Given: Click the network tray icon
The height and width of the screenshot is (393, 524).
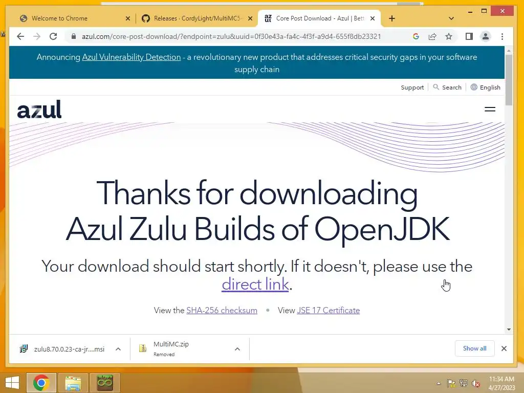Looking at the screenshot, I should coord(463,383).
